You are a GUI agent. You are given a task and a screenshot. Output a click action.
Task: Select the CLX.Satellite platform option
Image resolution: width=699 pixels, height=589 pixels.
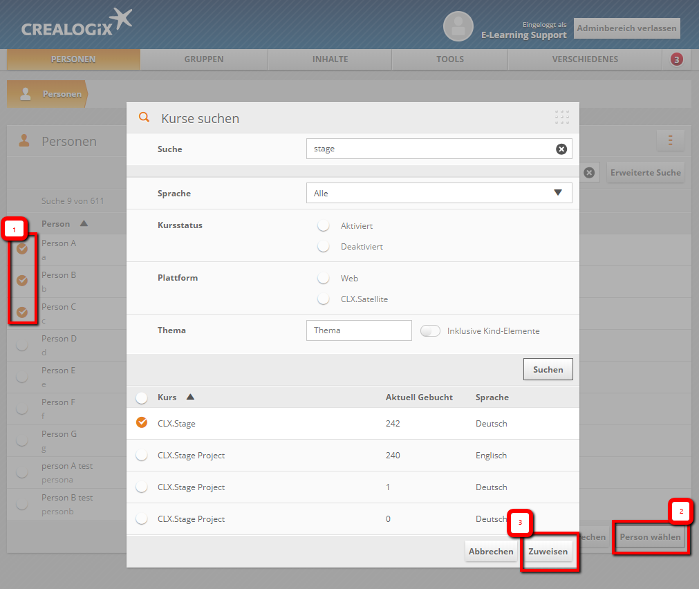click(323, 299)
